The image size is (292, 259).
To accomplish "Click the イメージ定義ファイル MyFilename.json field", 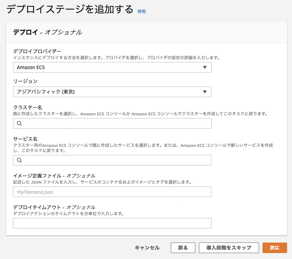I will click(x=112, y=192).
